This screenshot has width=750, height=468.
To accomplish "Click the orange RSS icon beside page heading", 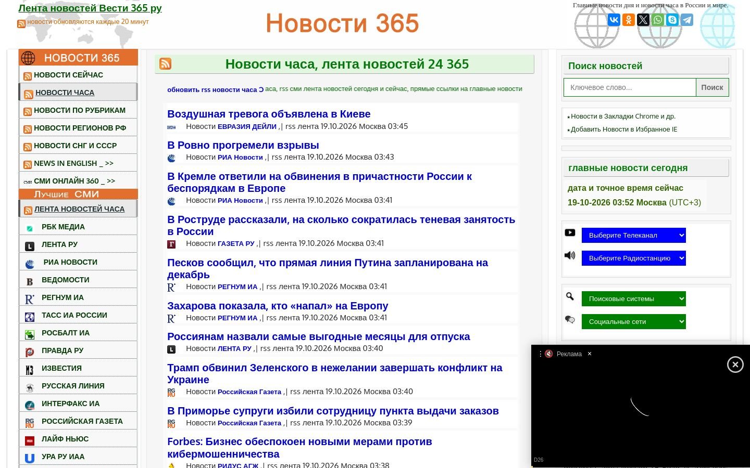I will coord(166,64).
